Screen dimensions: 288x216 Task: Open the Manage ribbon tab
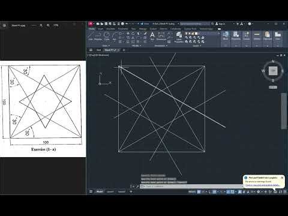143,29
